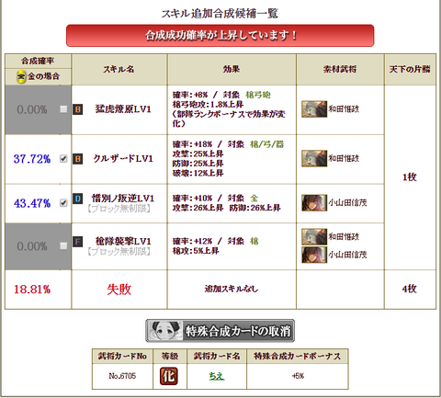Open the 小山田信茂 portrait in the 槍隊襲撃 row
This screenshot has height=398, width=441.
[x=314, y=255]
